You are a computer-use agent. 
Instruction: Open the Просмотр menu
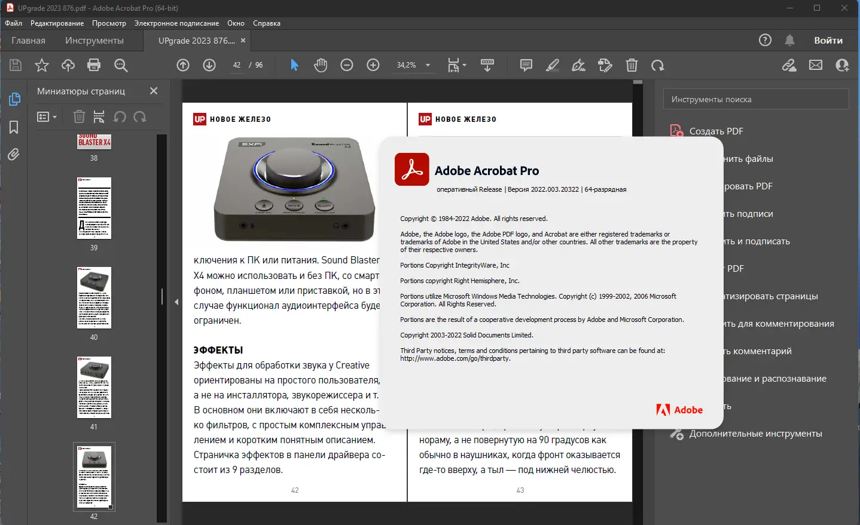pos(109,23)
